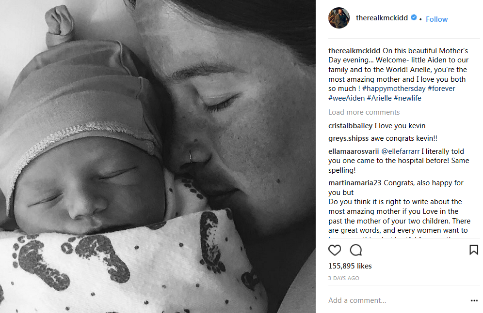Open the @ellefarrarr mention
The width and height of the screenshot is (483, 313).
[401, 151]
